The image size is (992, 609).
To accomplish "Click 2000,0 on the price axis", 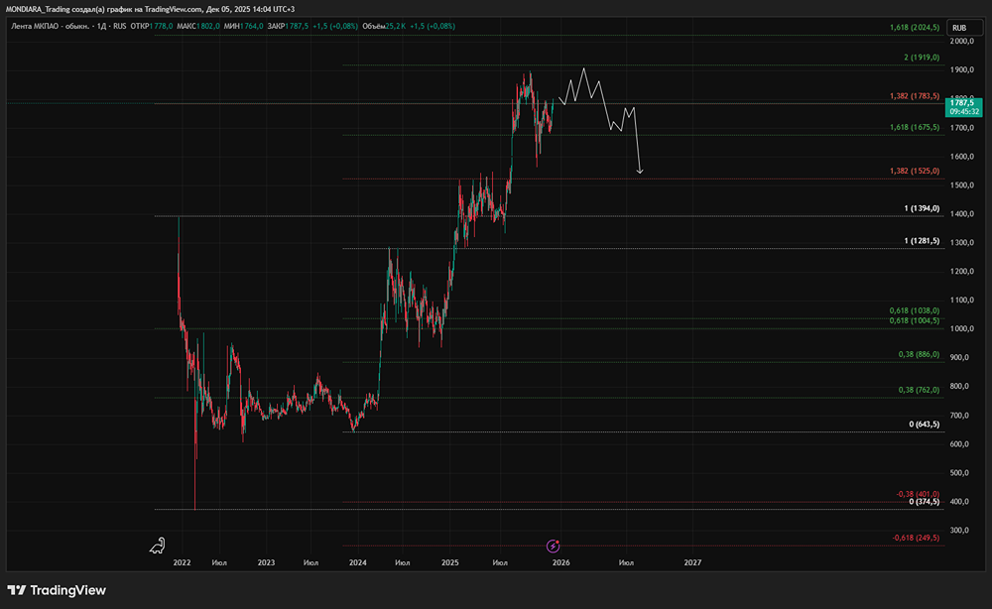I will [x=961, y=41].
